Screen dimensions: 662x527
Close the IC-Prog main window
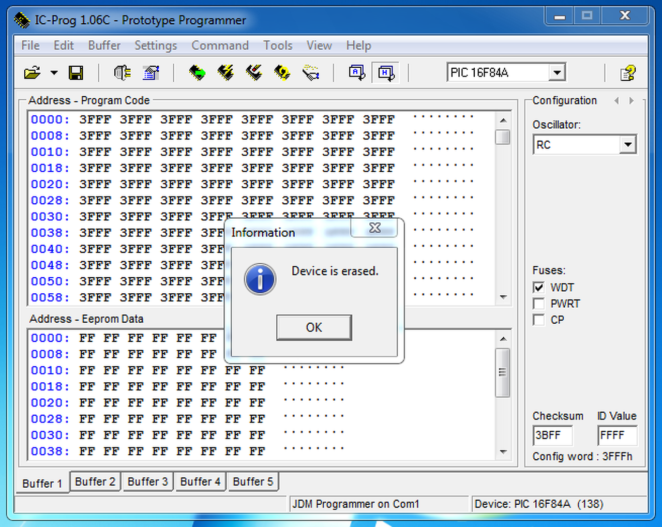tap(625, 16)
